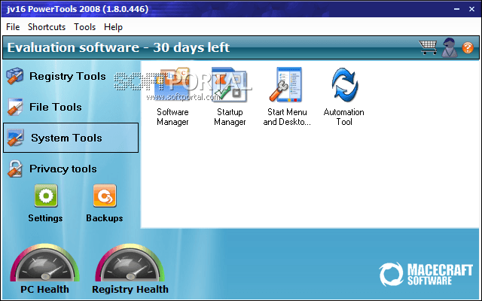Close the jv16 PowerTools window
Viewport: 482px width, 301px height.
point(472,9)
